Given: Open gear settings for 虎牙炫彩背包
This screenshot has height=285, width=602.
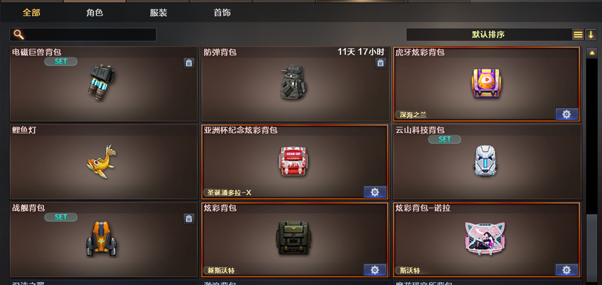Looking at the screenshot, I should (566, 114).
